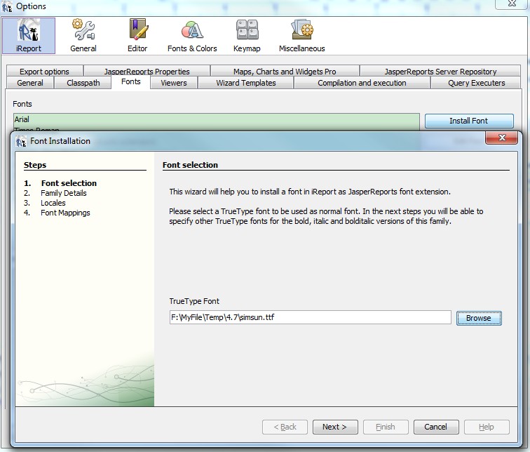Select the Fonts tab
Viewport: 530px width, 452px height.
click(x=130, y=82)
